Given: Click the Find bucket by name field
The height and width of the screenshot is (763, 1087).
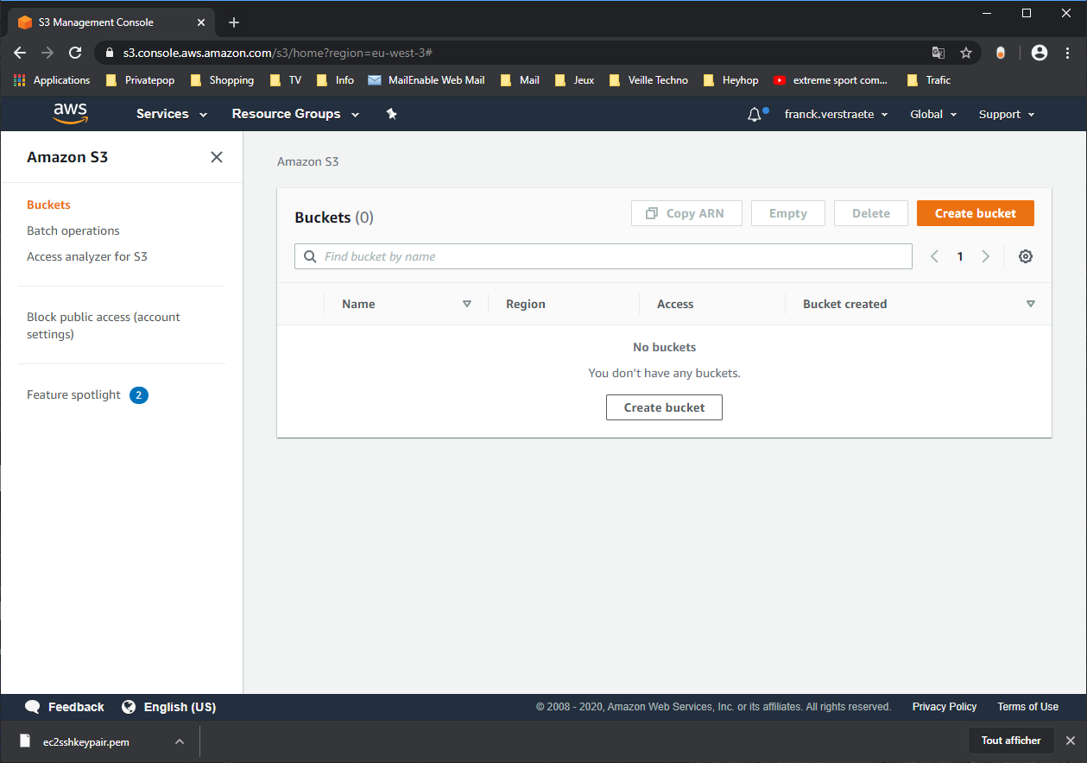Looking at the screenshot, I should (604, 256).
